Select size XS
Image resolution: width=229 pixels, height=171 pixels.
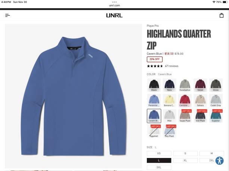coord(159,154)
